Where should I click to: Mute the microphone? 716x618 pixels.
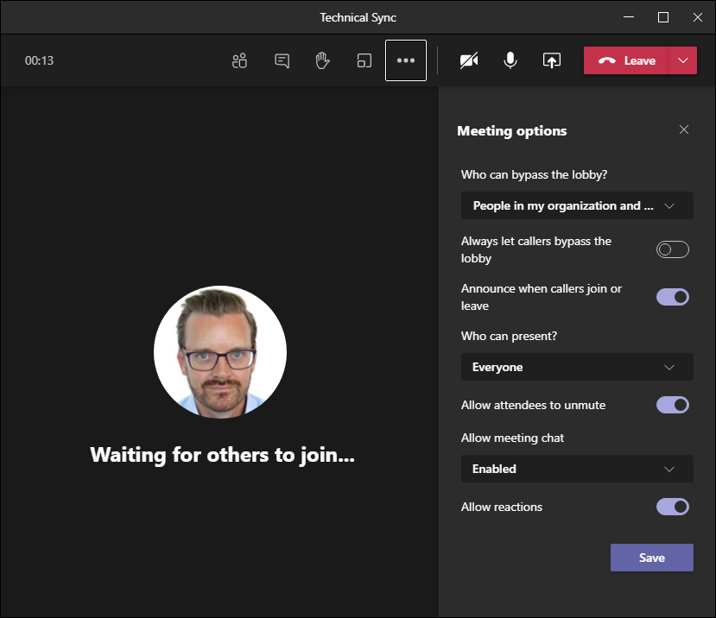coord(510,60)
